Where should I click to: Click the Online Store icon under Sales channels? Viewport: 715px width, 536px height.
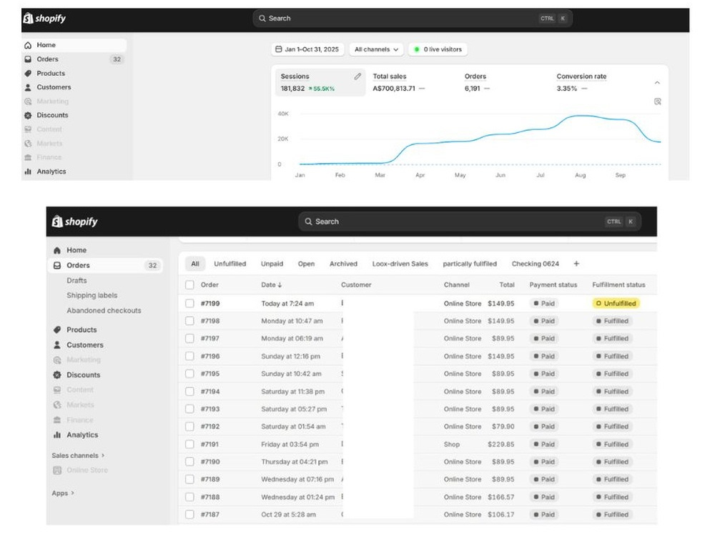57,470
